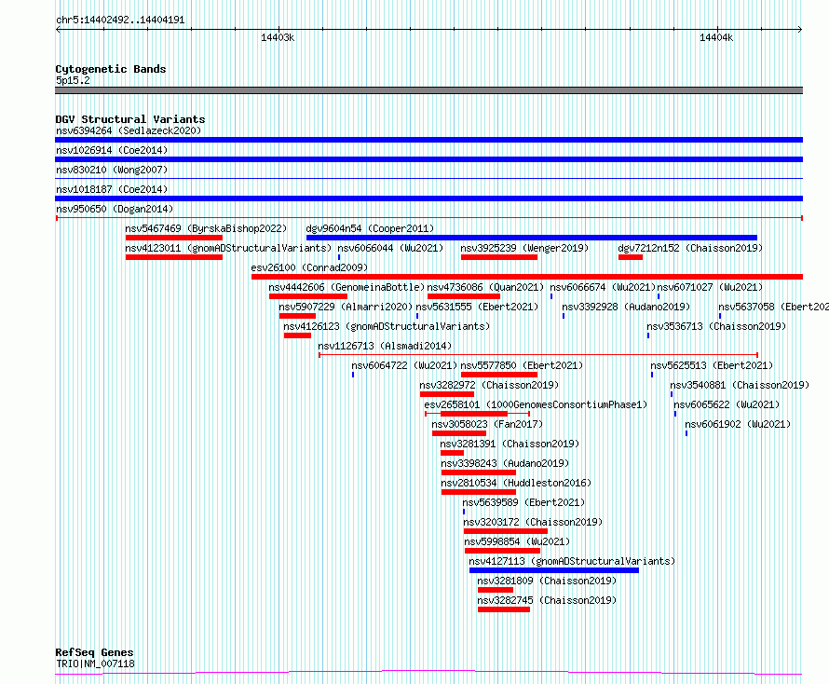Select the nsv830210 (Wong2007) label
Viewport: 829px width, 684px height.
point(112,170)
